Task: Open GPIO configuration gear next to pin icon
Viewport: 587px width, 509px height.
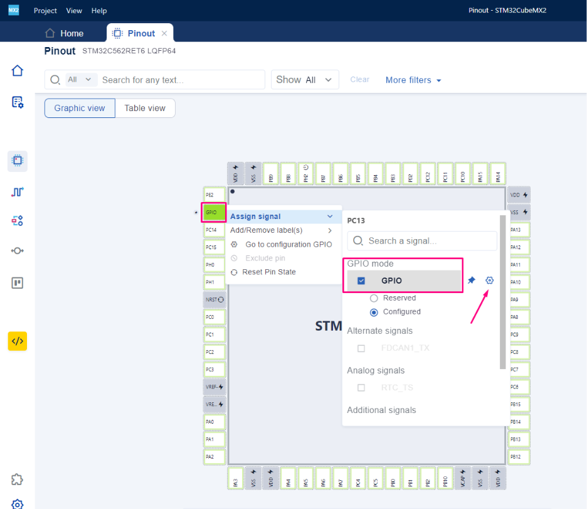Action: pos(489,280)
